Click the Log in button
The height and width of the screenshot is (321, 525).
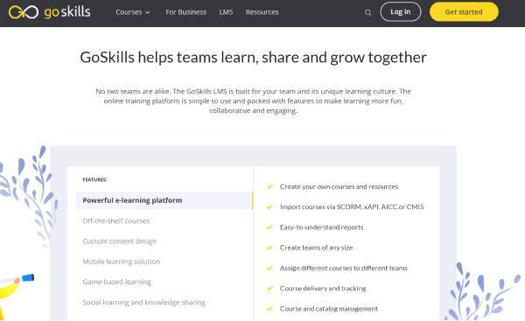(401, 11)
